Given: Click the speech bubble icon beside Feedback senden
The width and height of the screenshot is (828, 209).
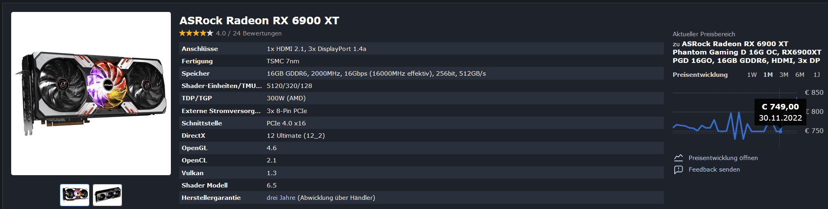Looking at the screenshot, I should (678, 170).
